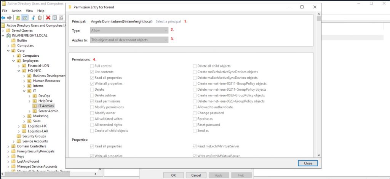
Task: Open the File menu
Action: click(5, 11)
